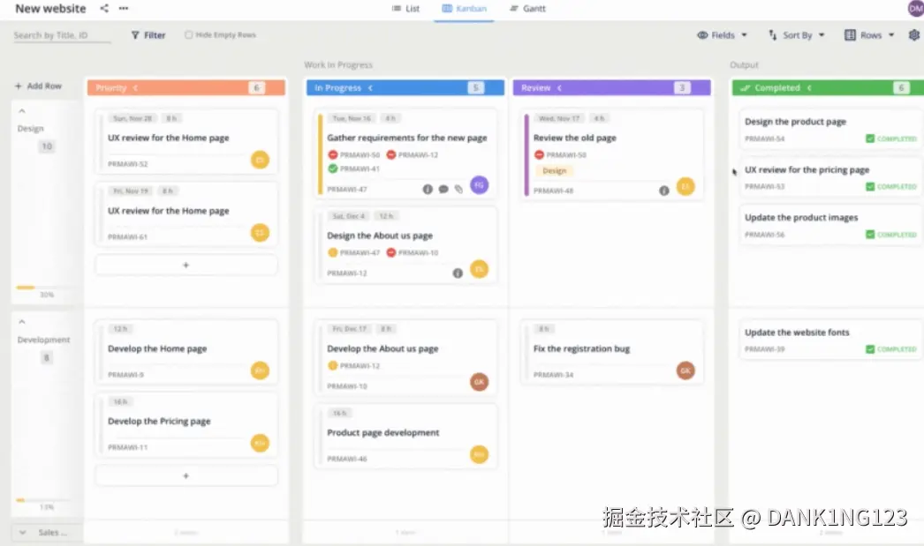Add a new card under UX review cards
The height and width of the screenshot is (546, 924).
pos(186,265)
